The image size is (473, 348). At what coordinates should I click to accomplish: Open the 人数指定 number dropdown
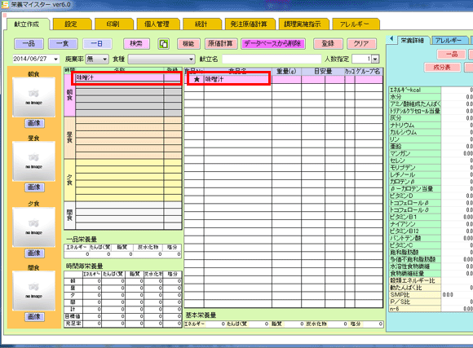tap(375, 59)
